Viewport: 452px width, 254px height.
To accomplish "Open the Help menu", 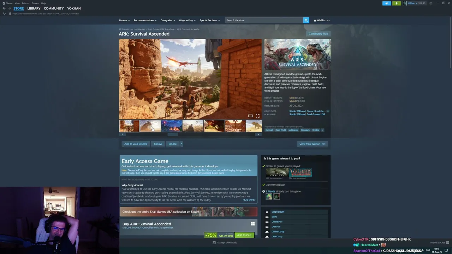I will [x=43, y=3].
